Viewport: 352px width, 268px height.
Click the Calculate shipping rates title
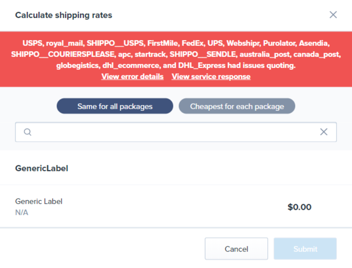(64, 15)
